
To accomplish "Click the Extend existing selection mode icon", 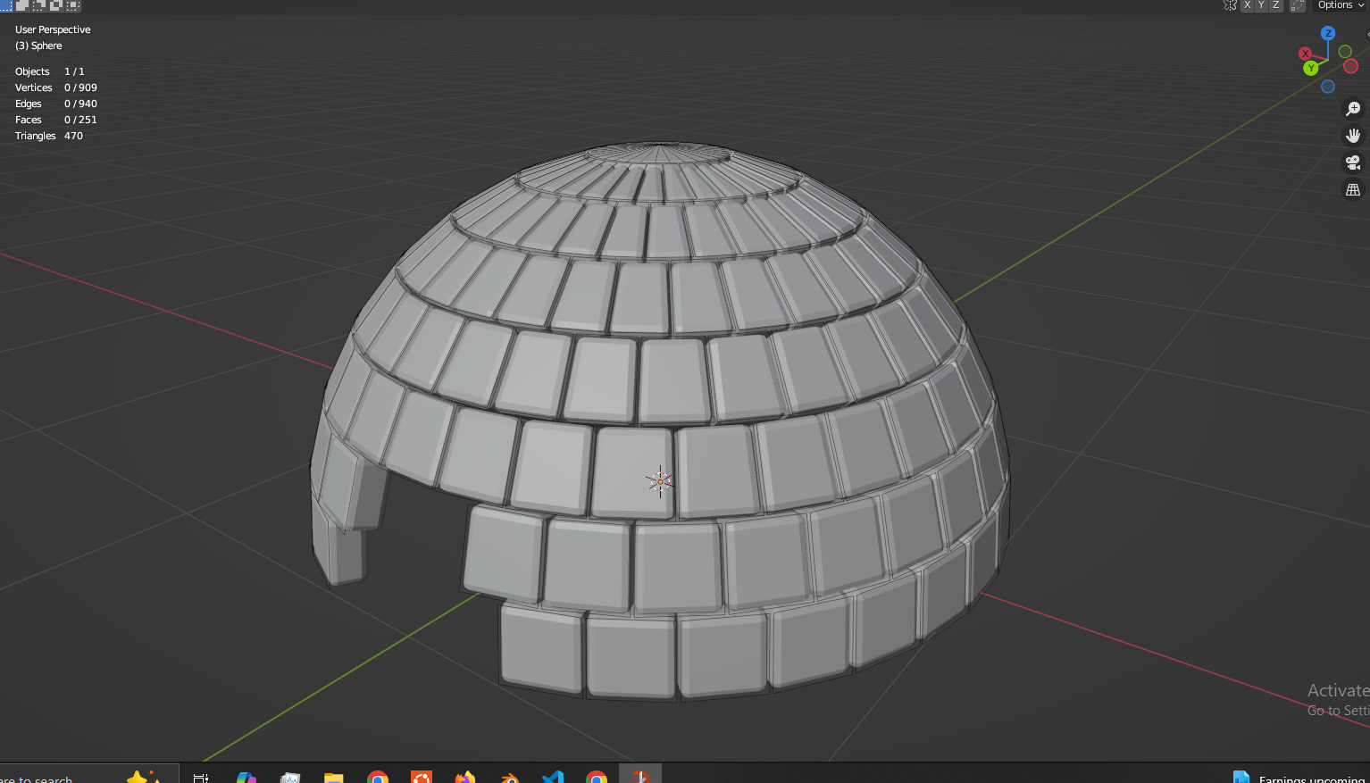I will (x=22, y=4).
